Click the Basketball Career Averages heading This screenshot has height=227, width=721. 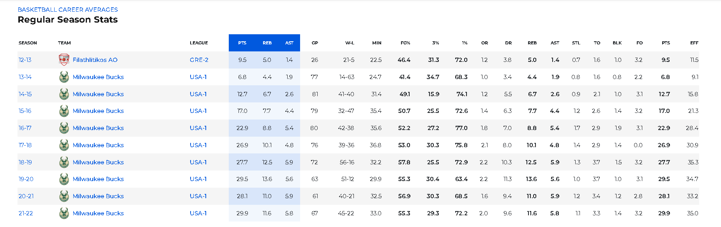click(x=68, y=10)
